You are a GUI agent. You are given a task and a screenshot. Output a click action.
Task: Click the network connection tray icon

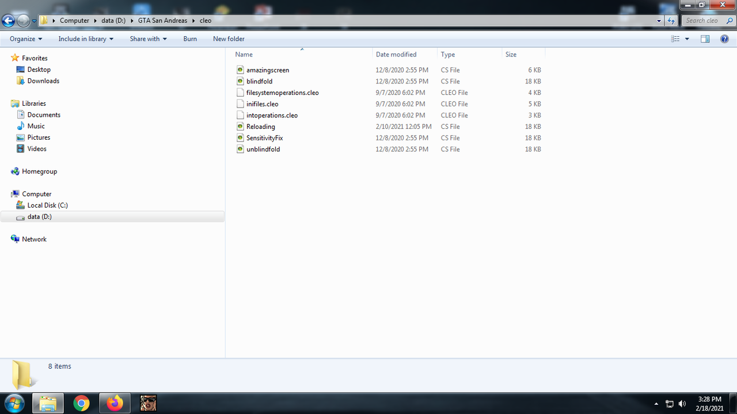(x=670, y=404)
